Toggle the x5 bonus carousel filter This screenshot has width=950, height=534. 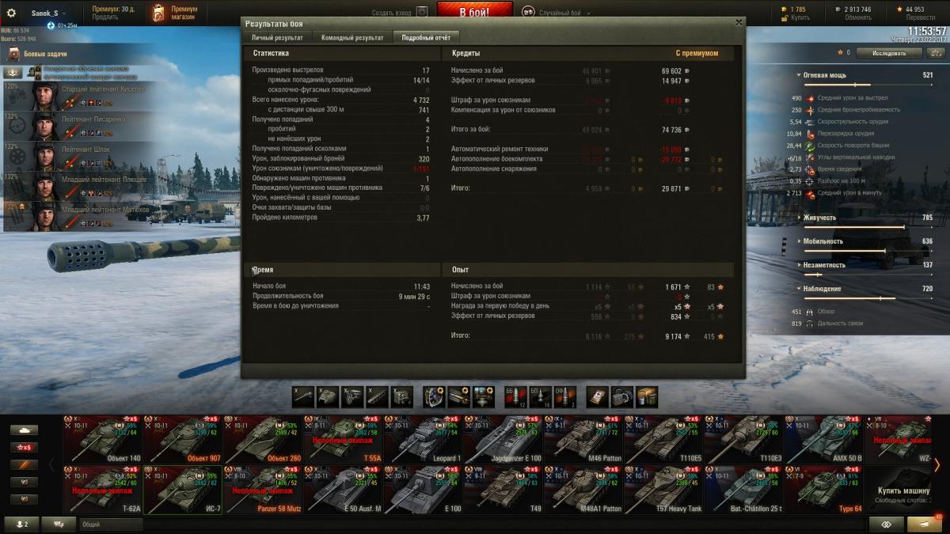24,447
